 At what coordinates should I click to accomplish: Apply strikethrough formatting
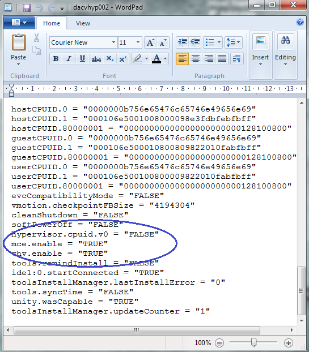[x=96, y=59]
